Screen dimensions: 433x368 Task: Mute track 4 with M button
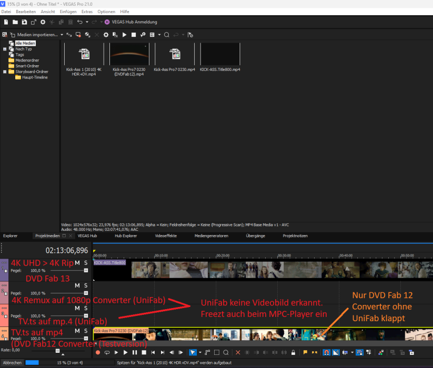(77, 331)
